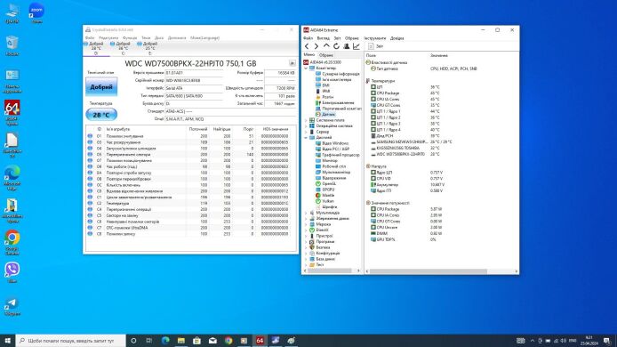The image size is (617, 347).
Task: Open the IPMI item in AIDA64 tree
Action: click(323, 91)
